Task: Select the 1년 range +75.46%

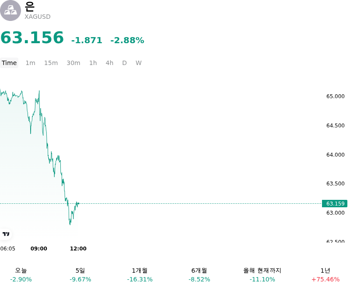Action: point(325,274)
